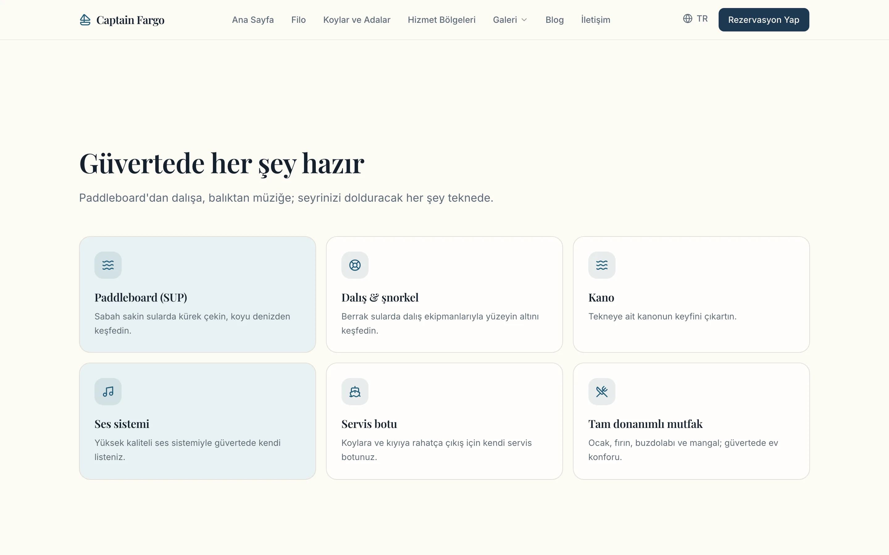Select the Servis botu card title

point(369,424)
